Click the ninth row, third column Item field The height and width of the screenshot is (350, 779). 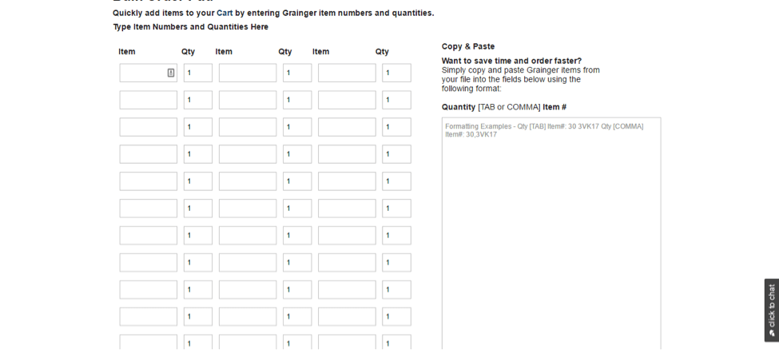(x=348, y=289)
